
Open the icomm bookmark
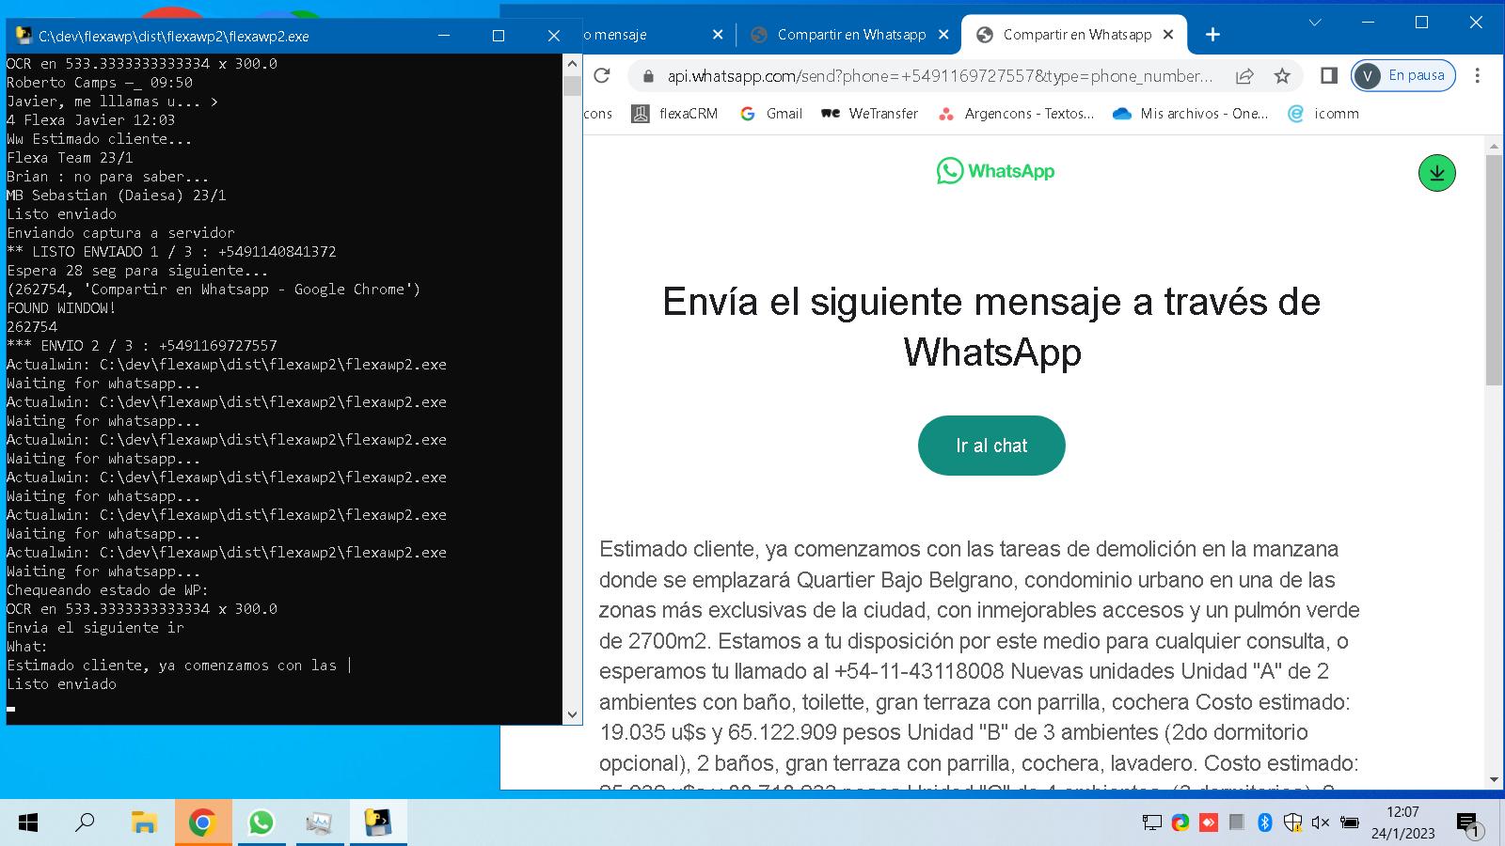click(1323, 114)
